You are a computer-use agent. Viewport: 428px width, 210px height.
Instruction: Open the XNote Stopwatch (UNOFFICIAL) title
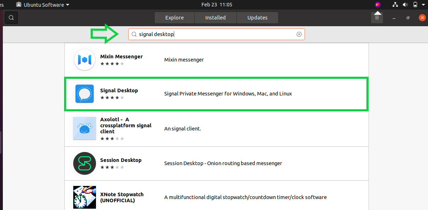pos(122,197)
